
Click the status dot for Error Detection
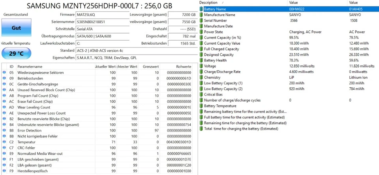[4, 130]
